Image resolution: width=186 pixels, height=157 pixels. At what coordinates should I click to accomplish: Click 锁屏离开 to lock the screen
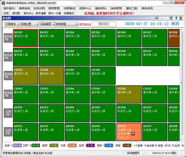pyautogui.click(x=69, y=13)
